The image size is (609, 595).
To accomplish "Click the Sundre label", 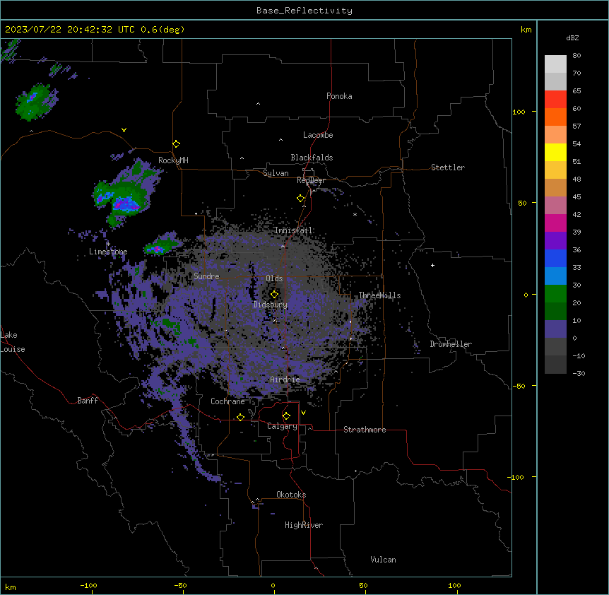I will click(x=206, y=276).
